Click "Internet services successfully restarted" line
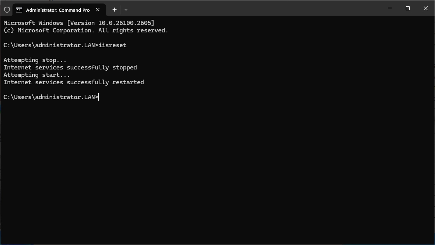The height and width of the screenshot is (245, 435). pyautogui.click(x=74, y=82)
